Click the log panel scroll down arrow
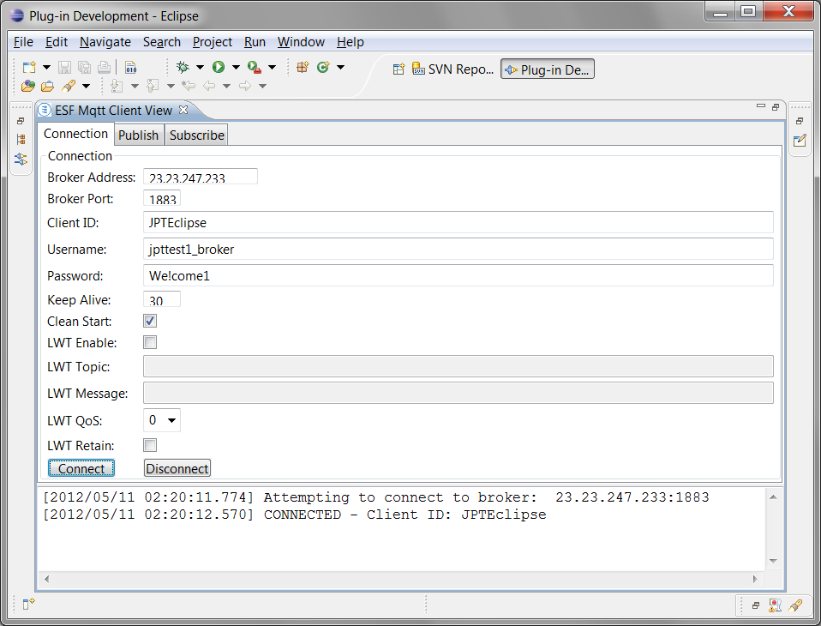This screenshot has height=626, width=821. point(773,561)
